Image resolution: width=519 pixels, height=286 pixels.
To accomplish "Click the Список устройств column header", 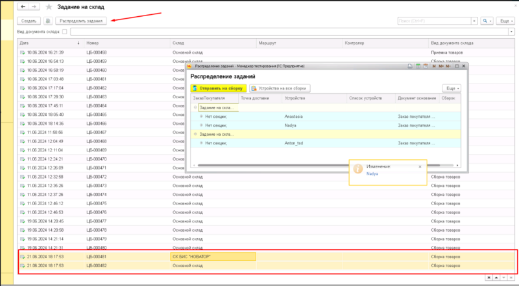I will pos(371,98).
